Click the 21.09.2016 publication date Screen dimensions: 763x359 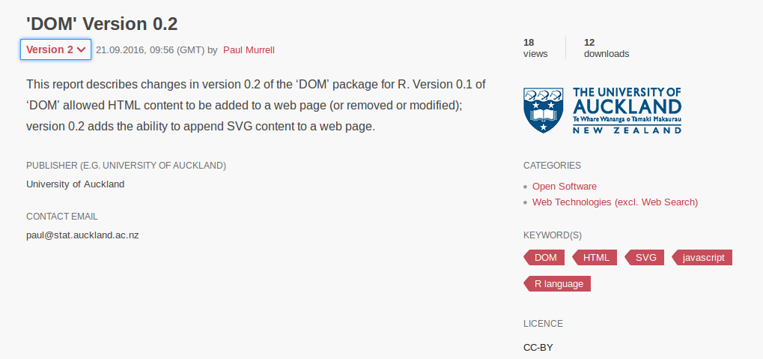click(x=121, y=49)
